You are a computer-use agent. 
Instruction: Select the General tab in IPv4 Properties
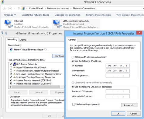pos(72,40)
